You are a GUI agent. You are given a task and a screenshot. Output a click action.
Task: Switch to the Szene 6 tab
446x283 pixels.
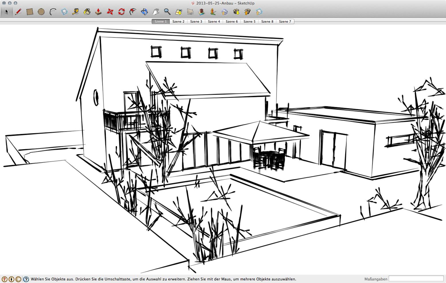(x=232, y=21)
